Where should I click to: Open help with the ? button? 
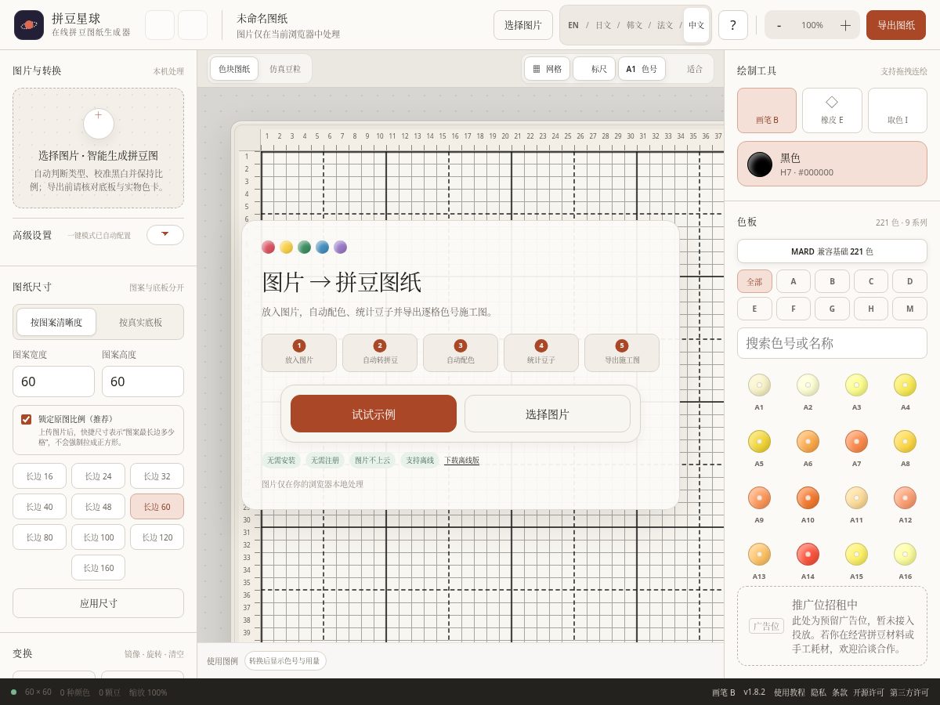[x=732, y=25]
